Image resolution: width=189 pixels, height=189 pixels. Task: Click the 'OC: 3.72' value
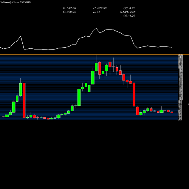click(129, 8)
